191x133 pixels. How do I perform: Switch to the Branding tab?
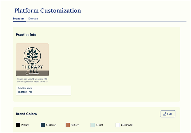coord(19,19)
